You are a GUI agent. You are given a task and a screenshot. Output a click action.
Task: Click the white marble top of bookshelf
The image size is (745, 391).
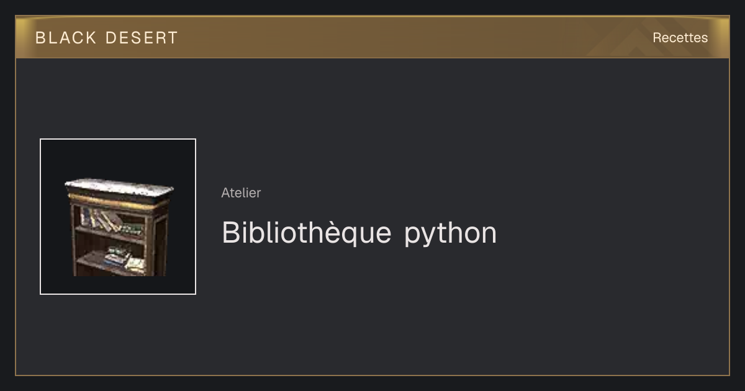(x=119, y=186)
